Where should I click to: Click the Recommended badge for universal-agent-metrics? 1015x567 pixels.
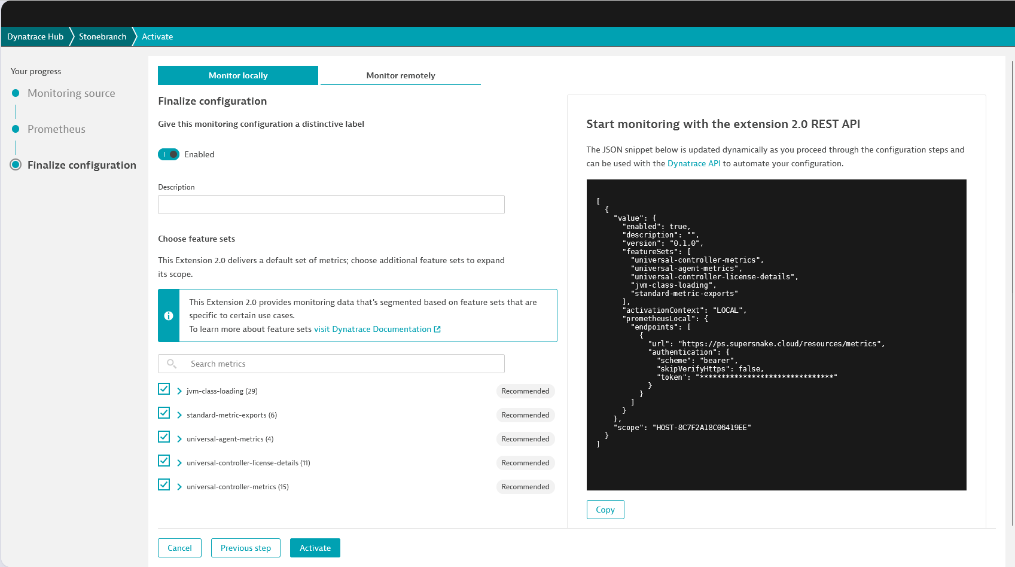(x=525, y=439)
